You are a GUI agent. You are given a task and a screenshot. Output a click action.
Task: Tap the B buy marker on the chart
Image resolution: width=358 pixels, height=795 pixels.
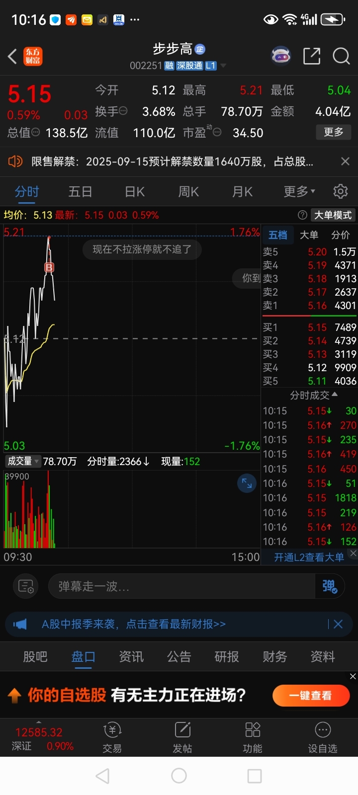pos(49,267)
